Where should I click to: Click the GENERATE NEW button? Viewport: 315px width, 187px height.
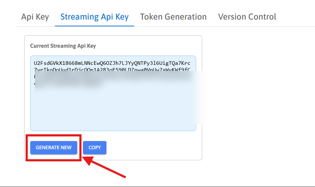pyautogui.click(x=54, y=147)
